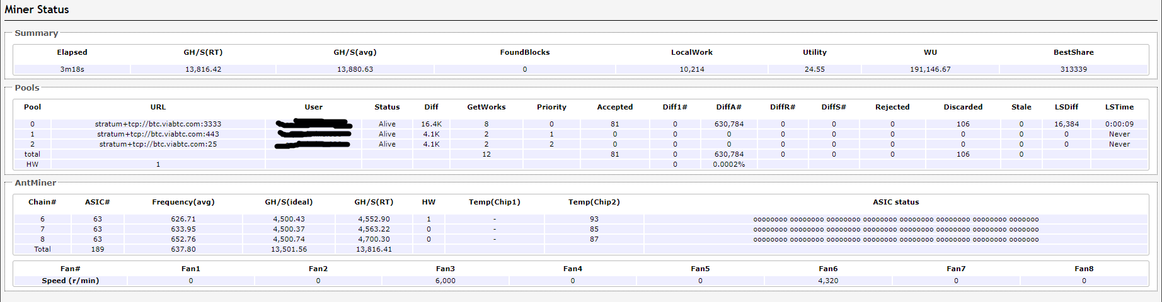Click the BestShare value 313339
The width and height of the screenshot is (1162, 302).
(x=1073, y=69)
